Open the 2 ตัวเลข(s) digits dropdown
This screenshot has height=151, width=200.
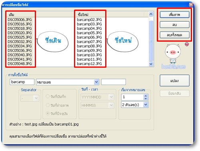146,105
